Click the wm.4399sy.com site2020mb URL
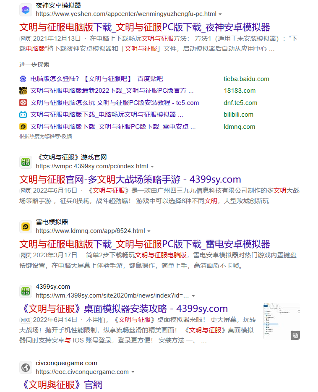318x392 pixels. click(x=112, y=295)
